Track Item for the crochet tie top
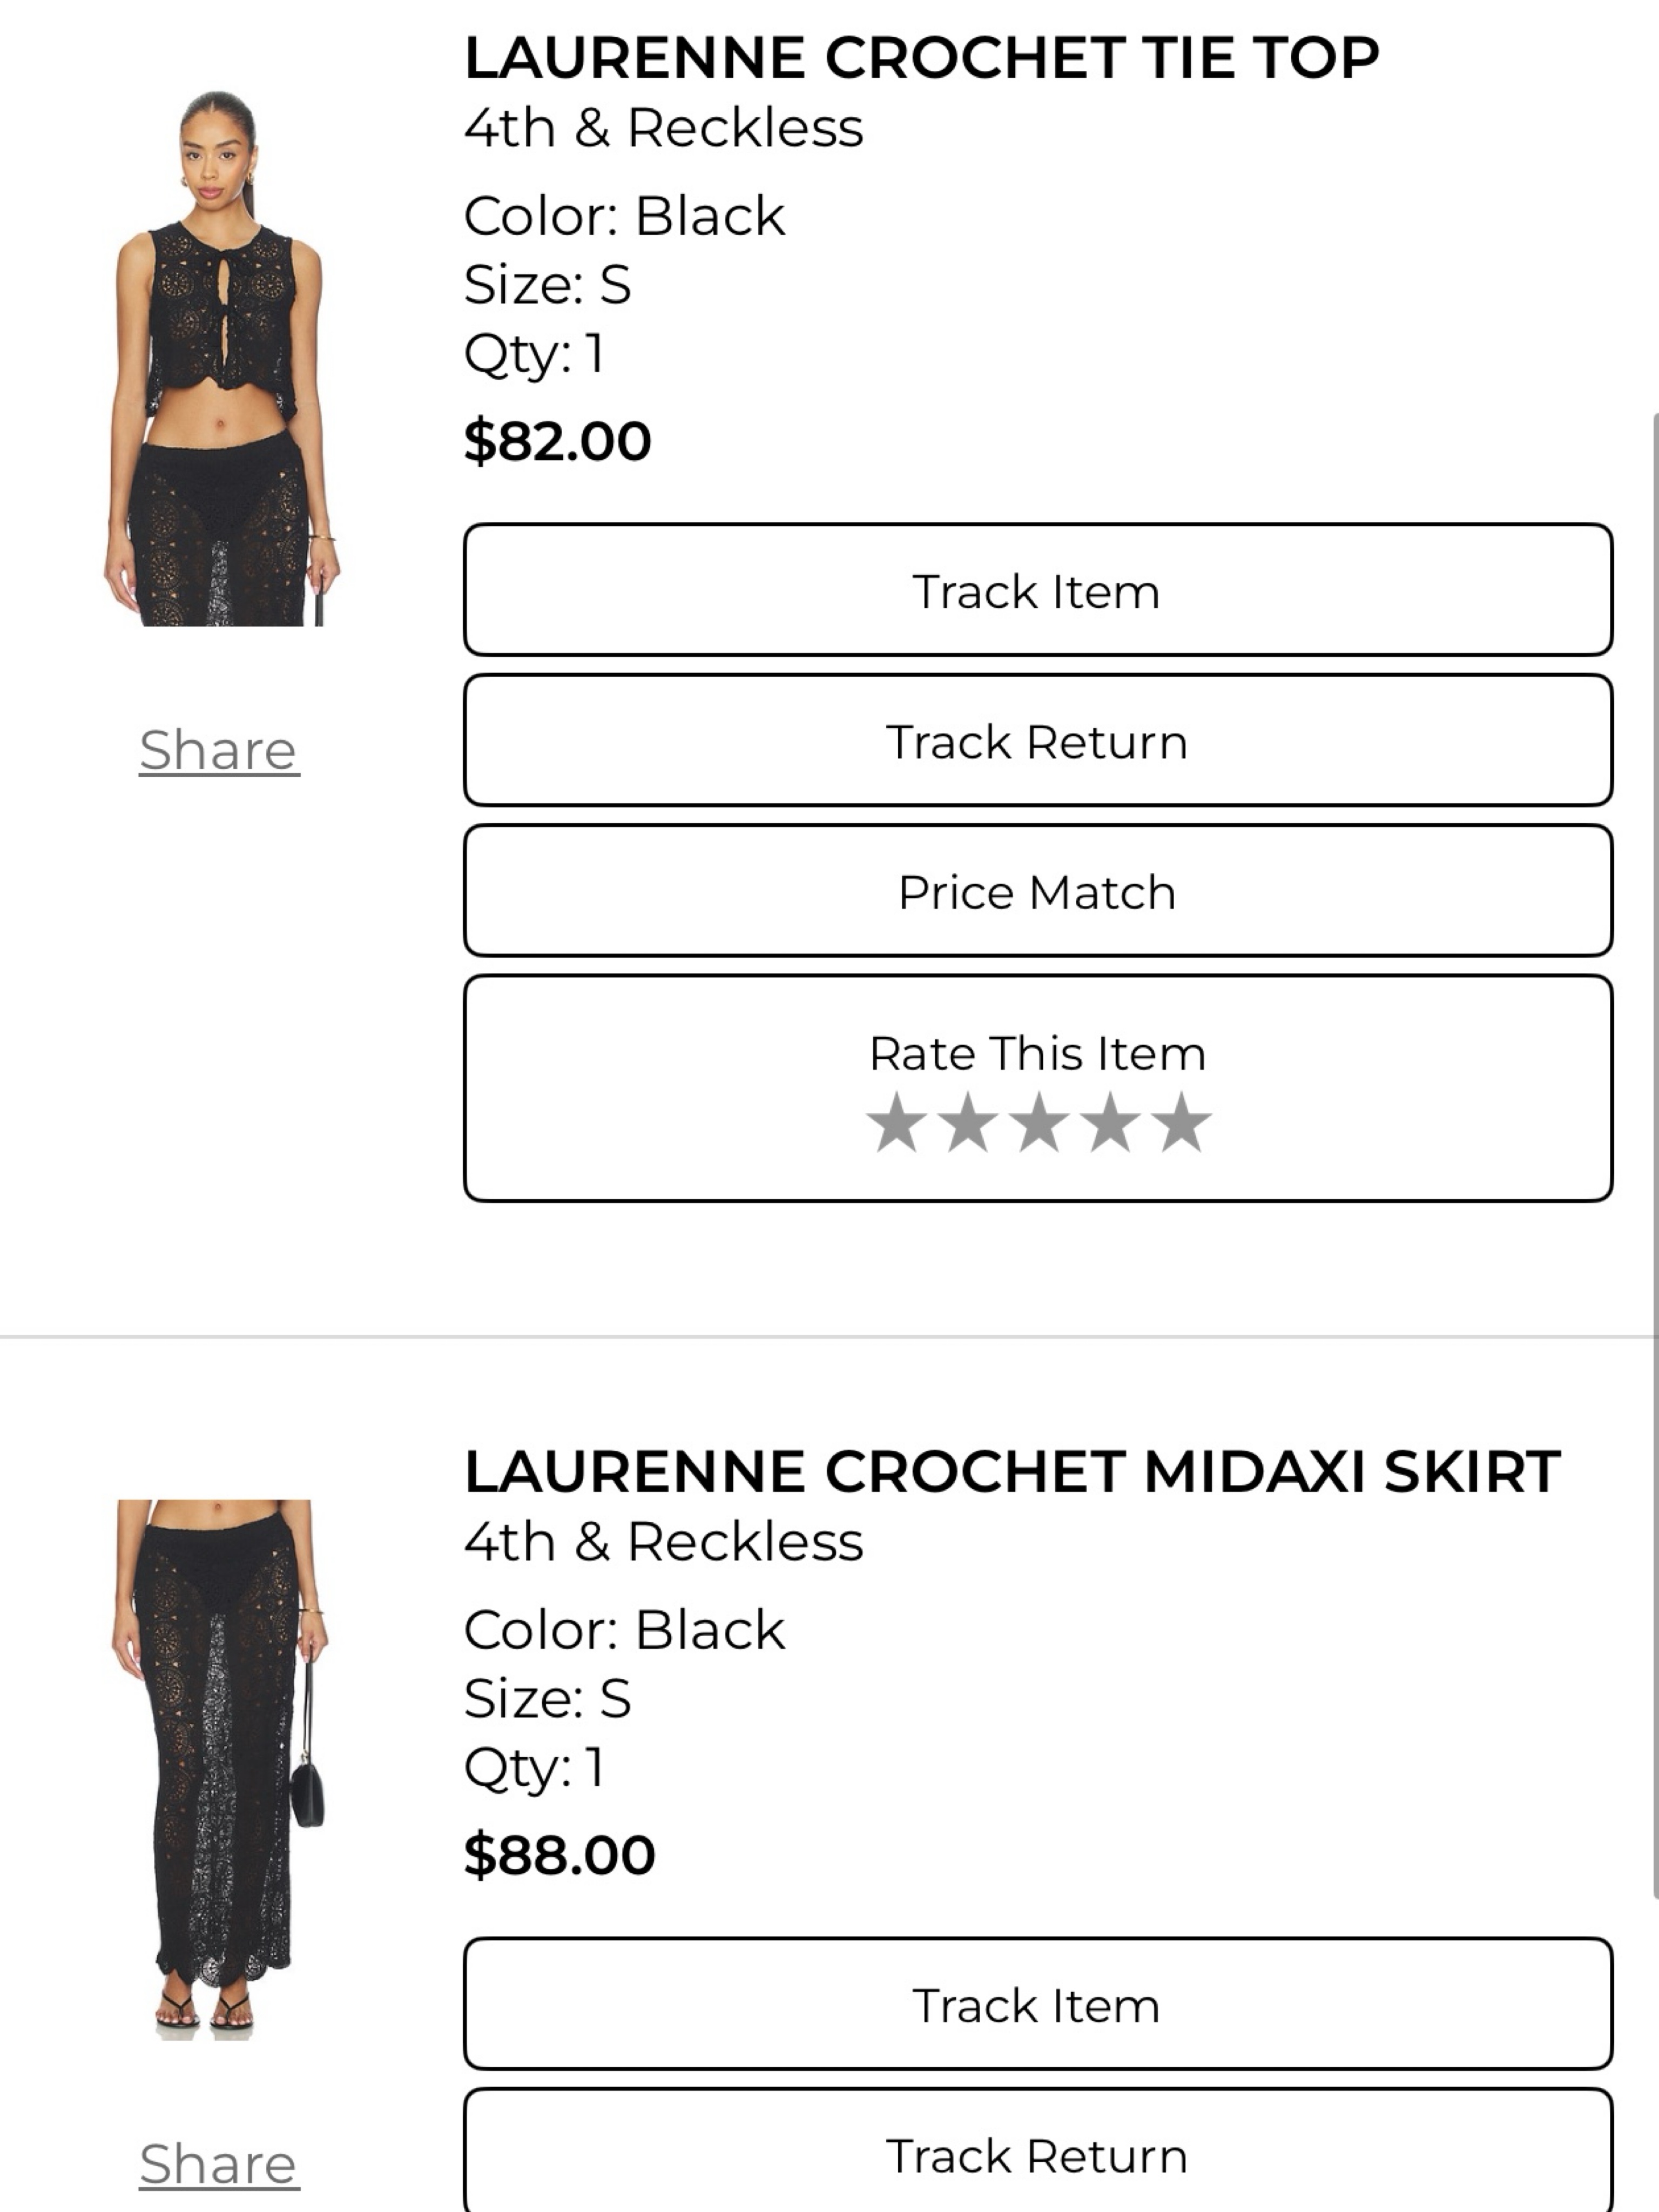Screen dimensions: 1659x2212 (x=1038, y=590)
